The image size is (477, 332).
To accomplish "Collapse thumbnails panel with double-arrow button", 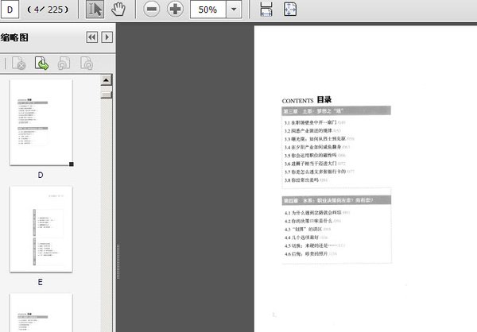I will pyautogui.click(x=92, y=37).
